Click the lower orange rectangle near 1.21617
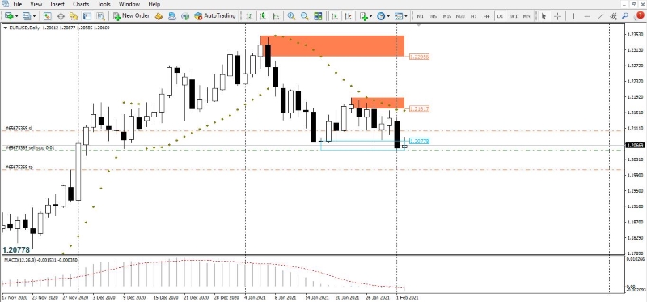 pyautogui.click(x=378, y=104)
